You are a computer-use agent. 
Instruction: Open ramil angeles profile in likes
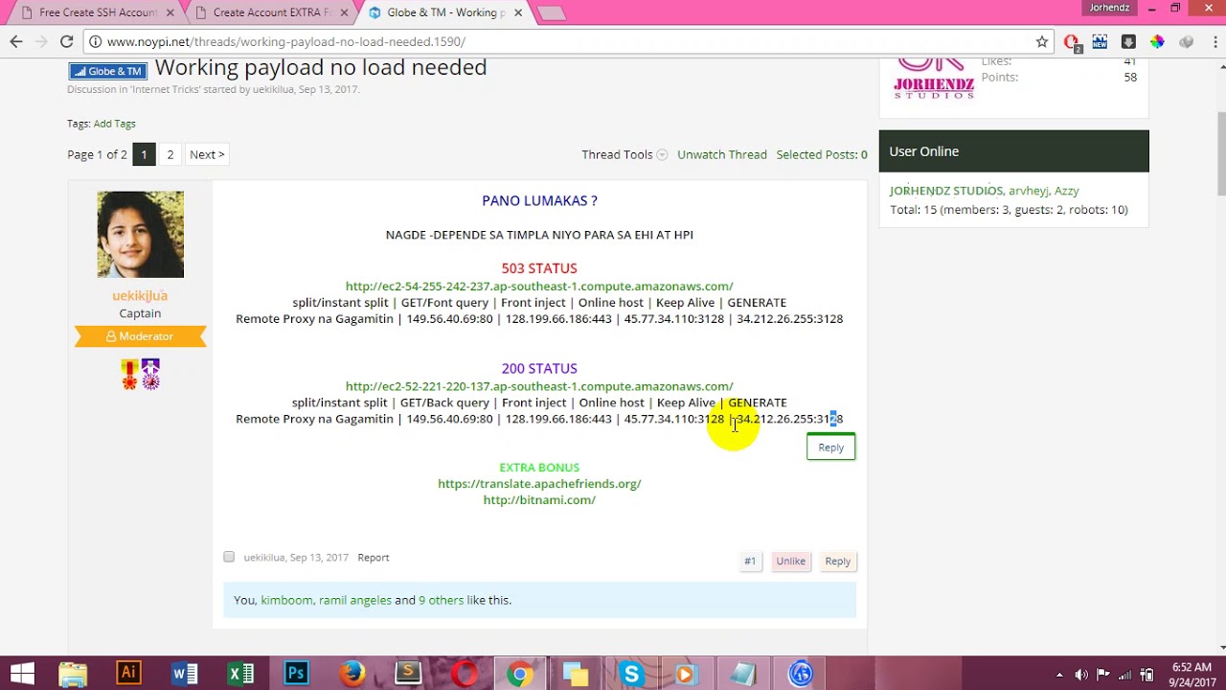[355, 600]
